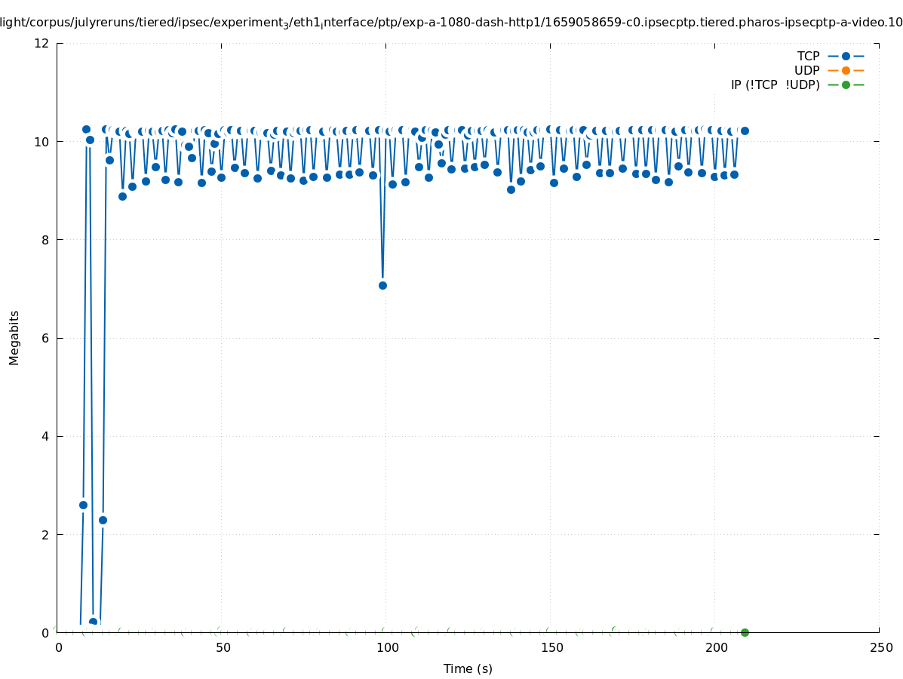Click the 250 x-axis tick label
Viewport: 903px width, 679px height.
point(880,647)
